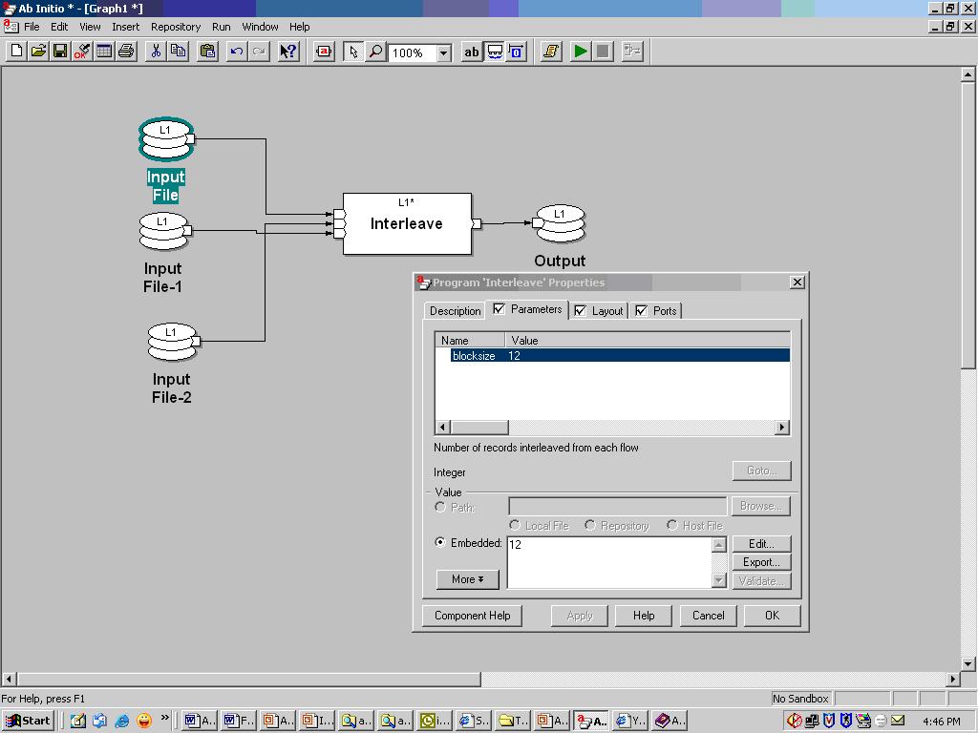The image size is (978, 733).
Task: Expand the More options in the dialog
Action: pyautogui.click(x=466, y=579)
